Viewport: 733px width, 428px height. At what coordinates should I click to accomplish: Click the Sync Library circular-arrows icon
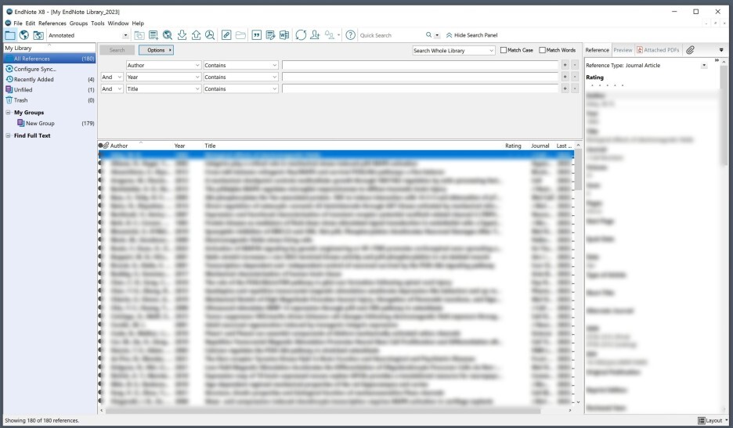point(301,35)
